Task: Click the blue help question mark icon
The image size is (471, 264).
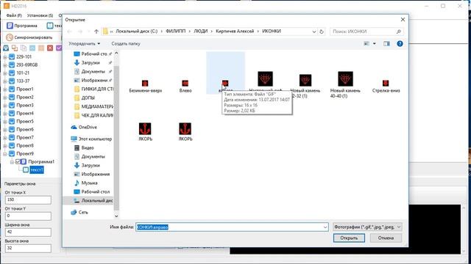Action: 400,44
